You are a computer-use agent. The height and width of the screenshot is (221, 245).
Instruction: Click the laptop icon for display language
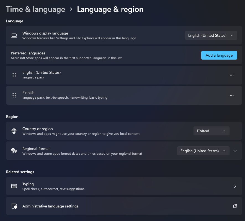click(x=14, y=35)
